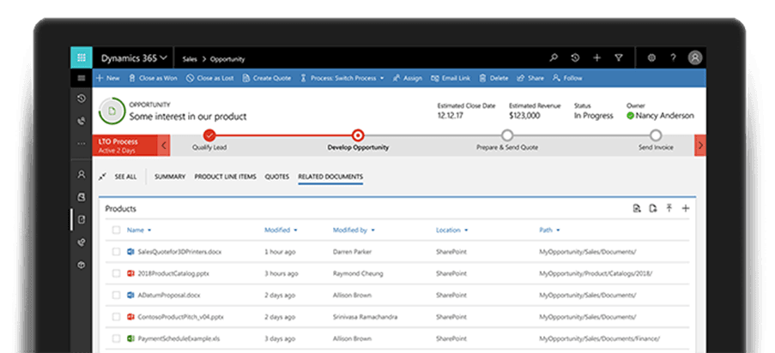
Task: Open the help question mark
Action: pyautogui.click(x=673, y=58)
